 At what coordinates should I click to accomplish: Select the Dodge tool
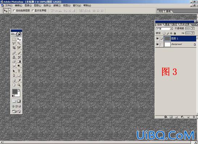tap(19, 66)
